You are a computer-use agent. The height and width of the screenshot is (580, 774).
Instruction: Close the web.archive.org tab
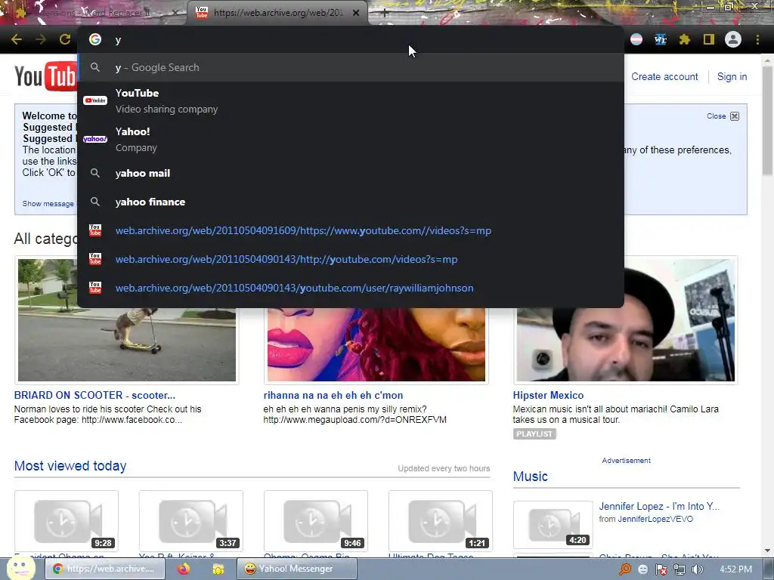point(356,13)
